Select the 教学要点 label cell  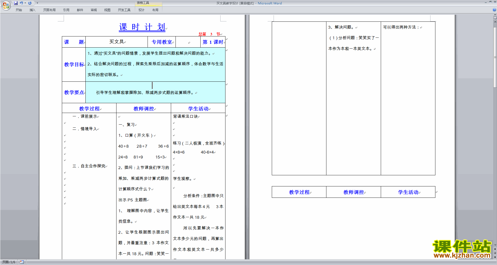[x=74, y=92]
